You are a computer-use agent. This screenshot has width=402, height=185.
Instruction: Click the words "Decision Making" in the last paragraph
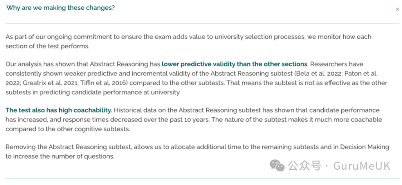(365, 147)
